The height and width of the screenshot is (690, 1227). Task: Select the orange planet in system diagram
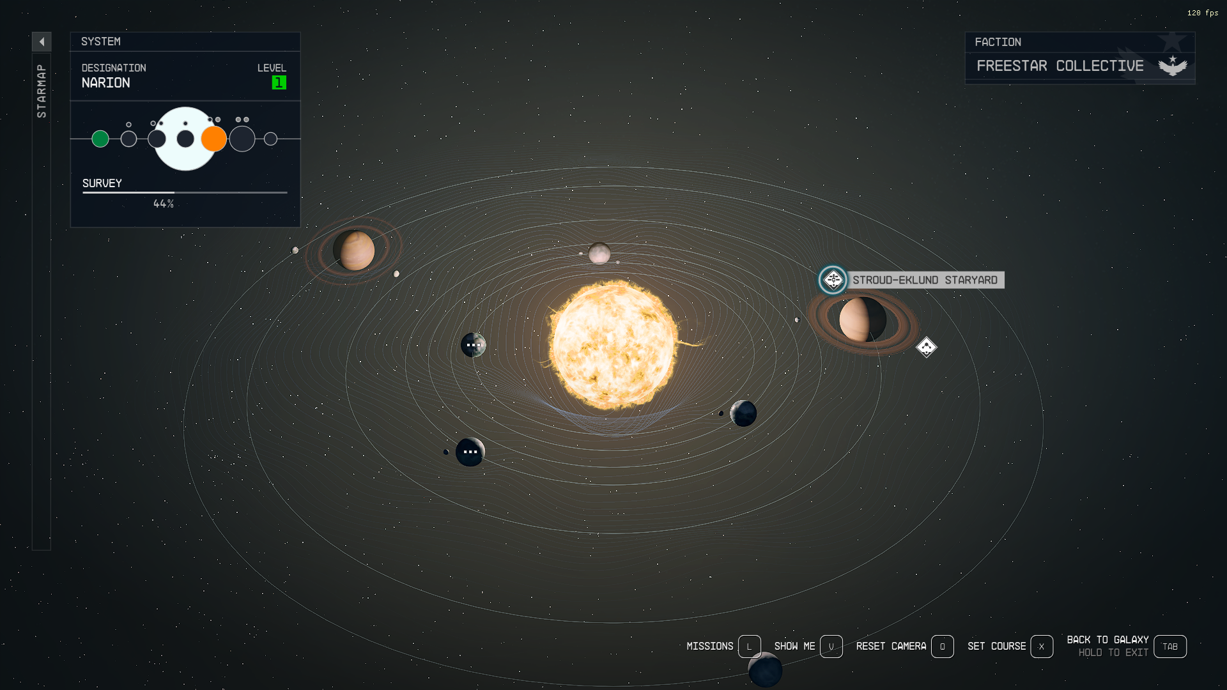tap(214, 139)
